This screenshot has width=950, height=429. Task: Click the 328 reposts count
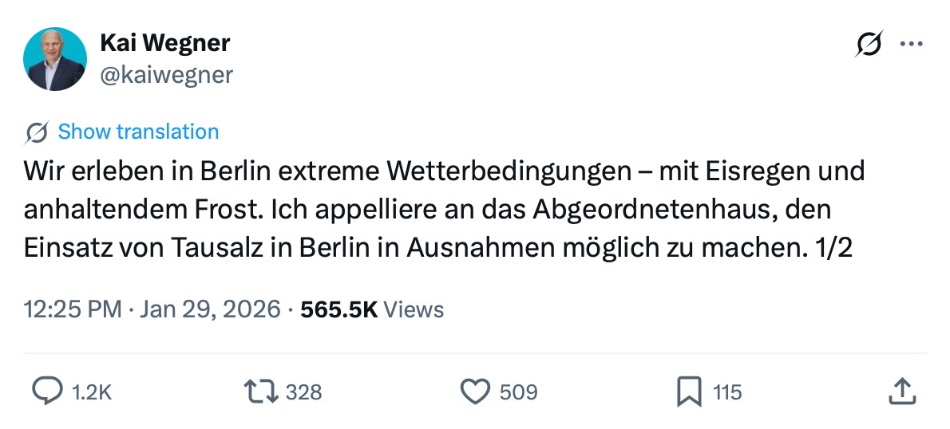(x=303, y=392)
